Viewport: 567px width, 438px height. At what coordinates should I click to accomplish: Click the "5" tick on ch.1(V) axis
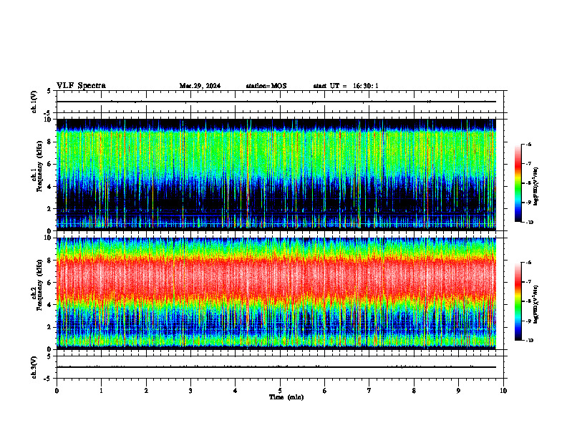(x=49, y=91)
